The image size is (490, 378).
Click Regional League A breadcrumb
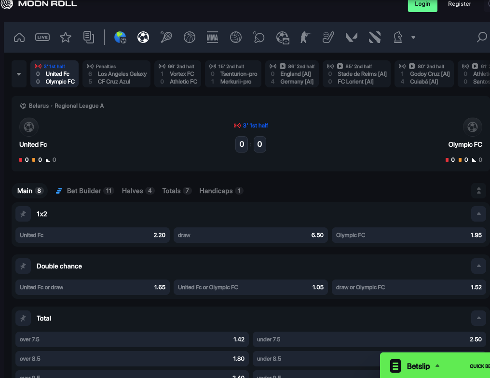click(x=79, y=106)
